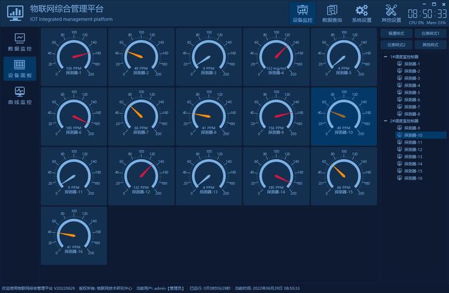Open 其他设置 tools icon in header
Image resolution: width=449 pixels, height=293 pixels.
tap(391, 11)
